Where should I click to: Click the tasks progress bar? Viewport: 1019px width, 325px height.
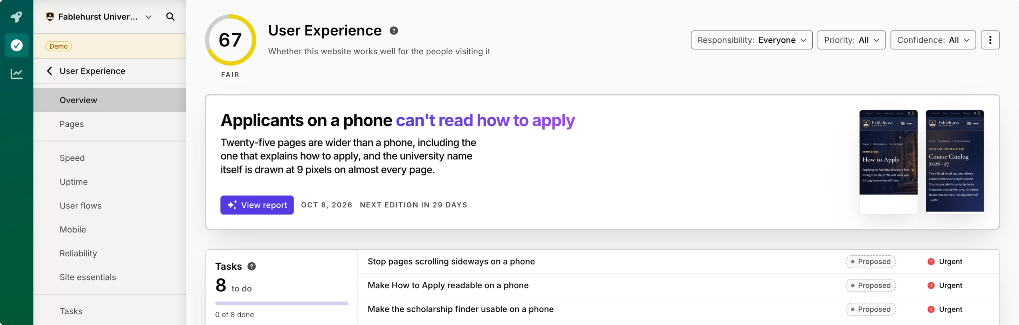point(281,303)
